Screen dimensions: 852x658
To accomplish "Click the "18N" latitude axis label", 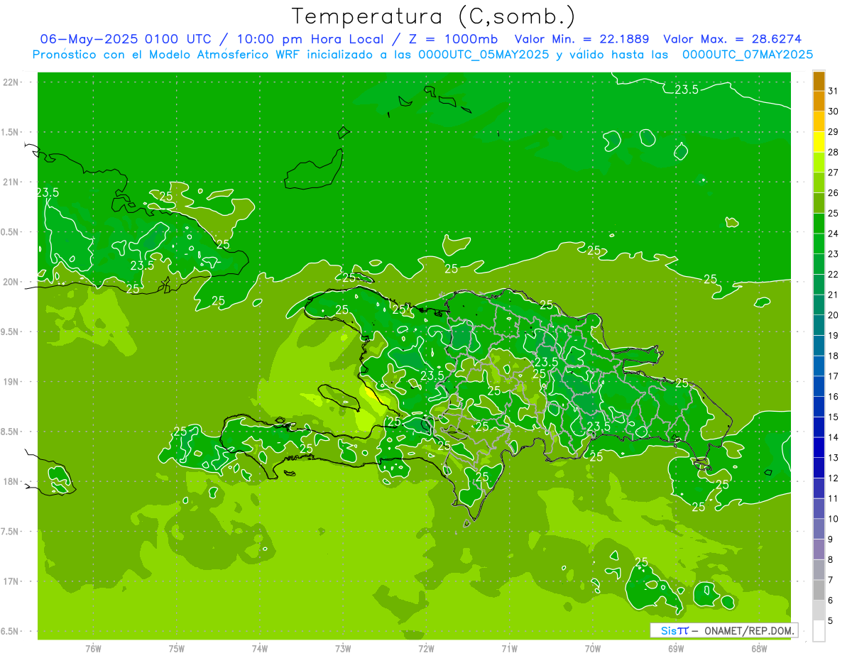I will tap(11, 481).
